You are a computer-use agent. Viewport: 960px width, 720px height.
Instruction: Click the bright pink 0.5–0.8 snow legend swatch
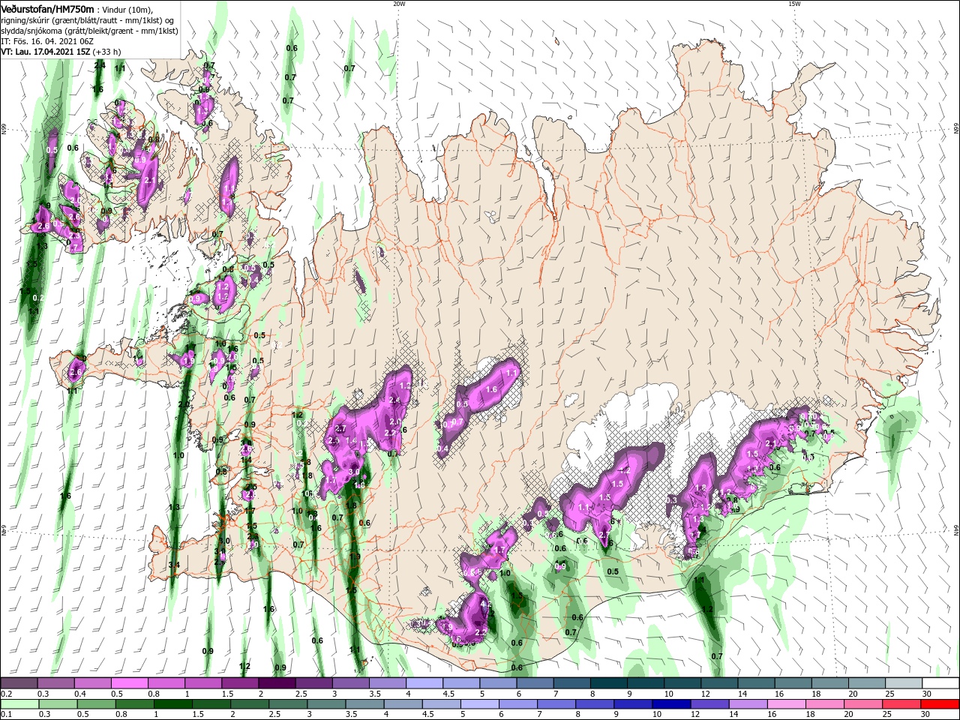(x=130, y=683)
